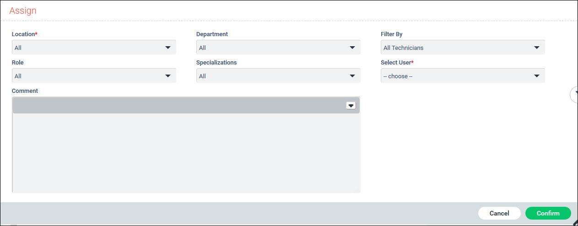Click the Select User caret icon
578x226 pixels.
pyautogui.click(x=537, y=76)
